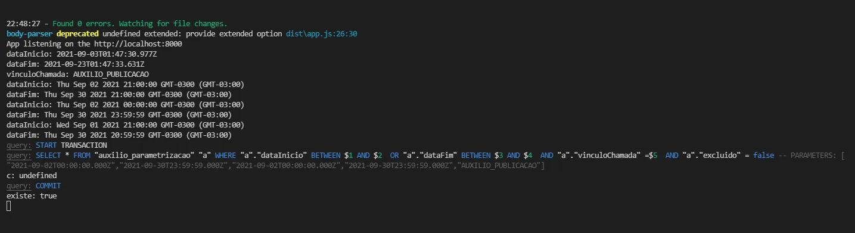Click 'dataFim: Thu Sep 30 2021 21:00:00' line
This screenshot has height=233, width=855.
pyautogui.click(x=119, y=95)
